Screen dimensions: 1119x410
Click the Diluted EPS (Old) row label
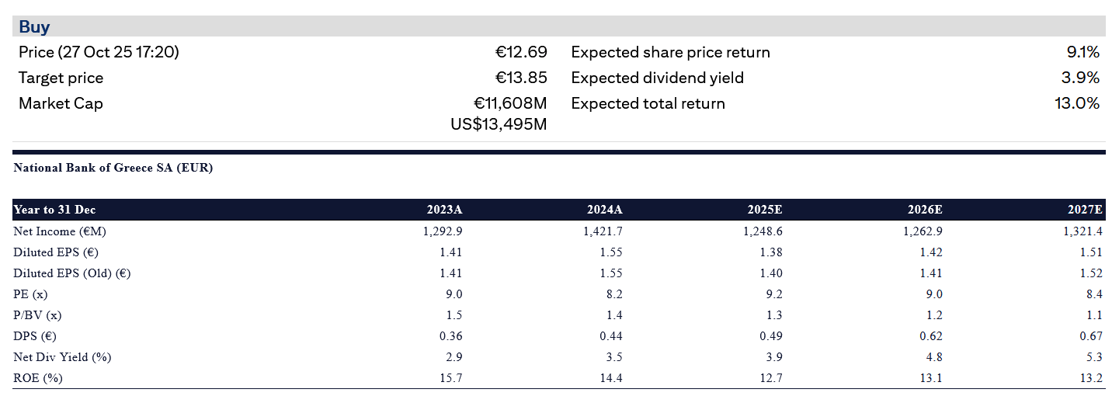(71, 273)
